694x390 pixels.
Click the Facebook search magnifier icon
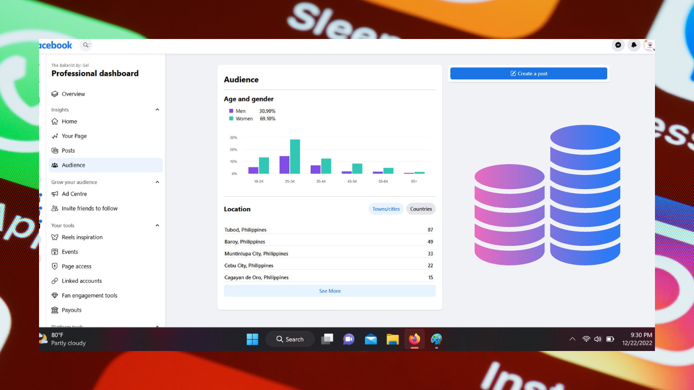coord(86,45)
